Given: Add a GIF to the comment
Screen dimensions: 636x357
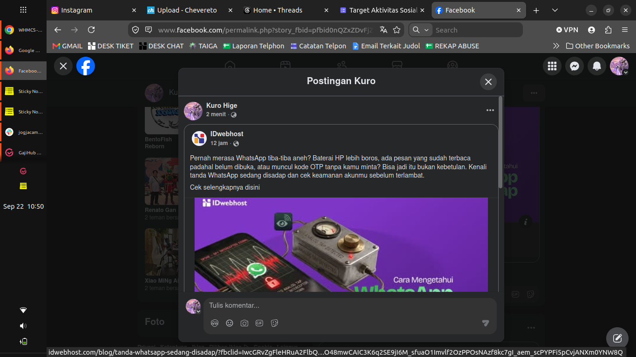Looking at the screenshot, I should pos(259,323).
